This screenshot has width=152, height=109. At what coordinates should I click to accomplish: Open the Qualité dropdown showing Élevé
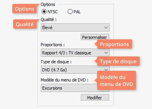(x=75, y=28)
